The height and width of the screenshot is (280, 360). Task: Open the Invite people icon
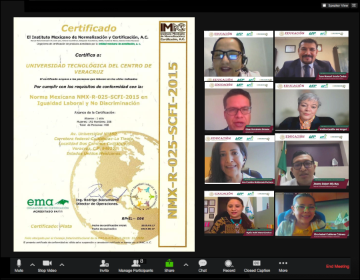tap(104, 266)
